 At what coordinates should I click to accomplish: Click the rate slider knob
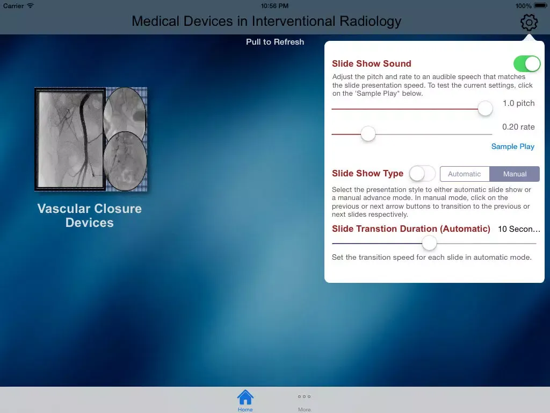(368, 134)
